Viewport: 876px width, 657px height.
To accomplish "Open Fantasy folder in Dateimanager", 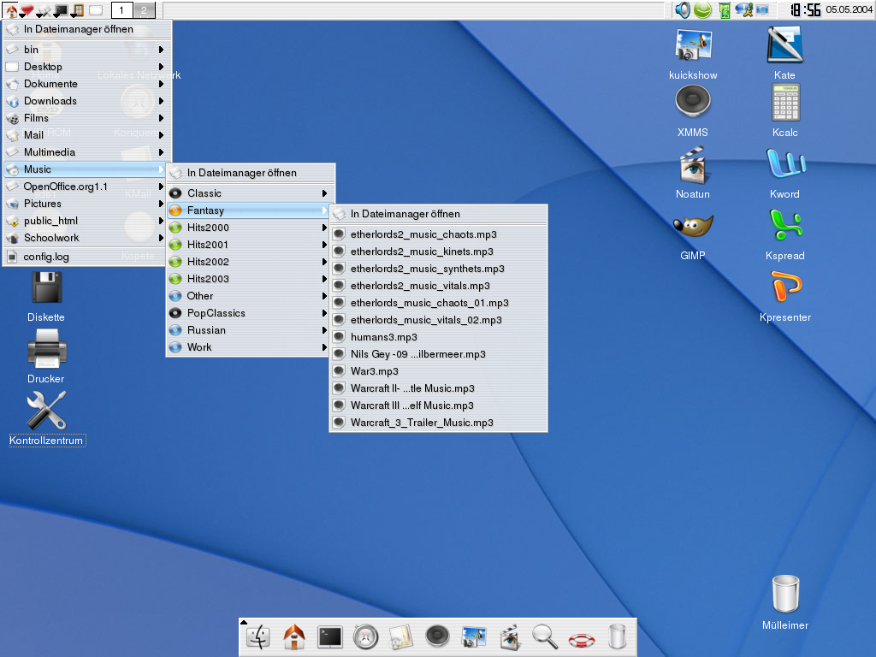I will click(439, 214).
